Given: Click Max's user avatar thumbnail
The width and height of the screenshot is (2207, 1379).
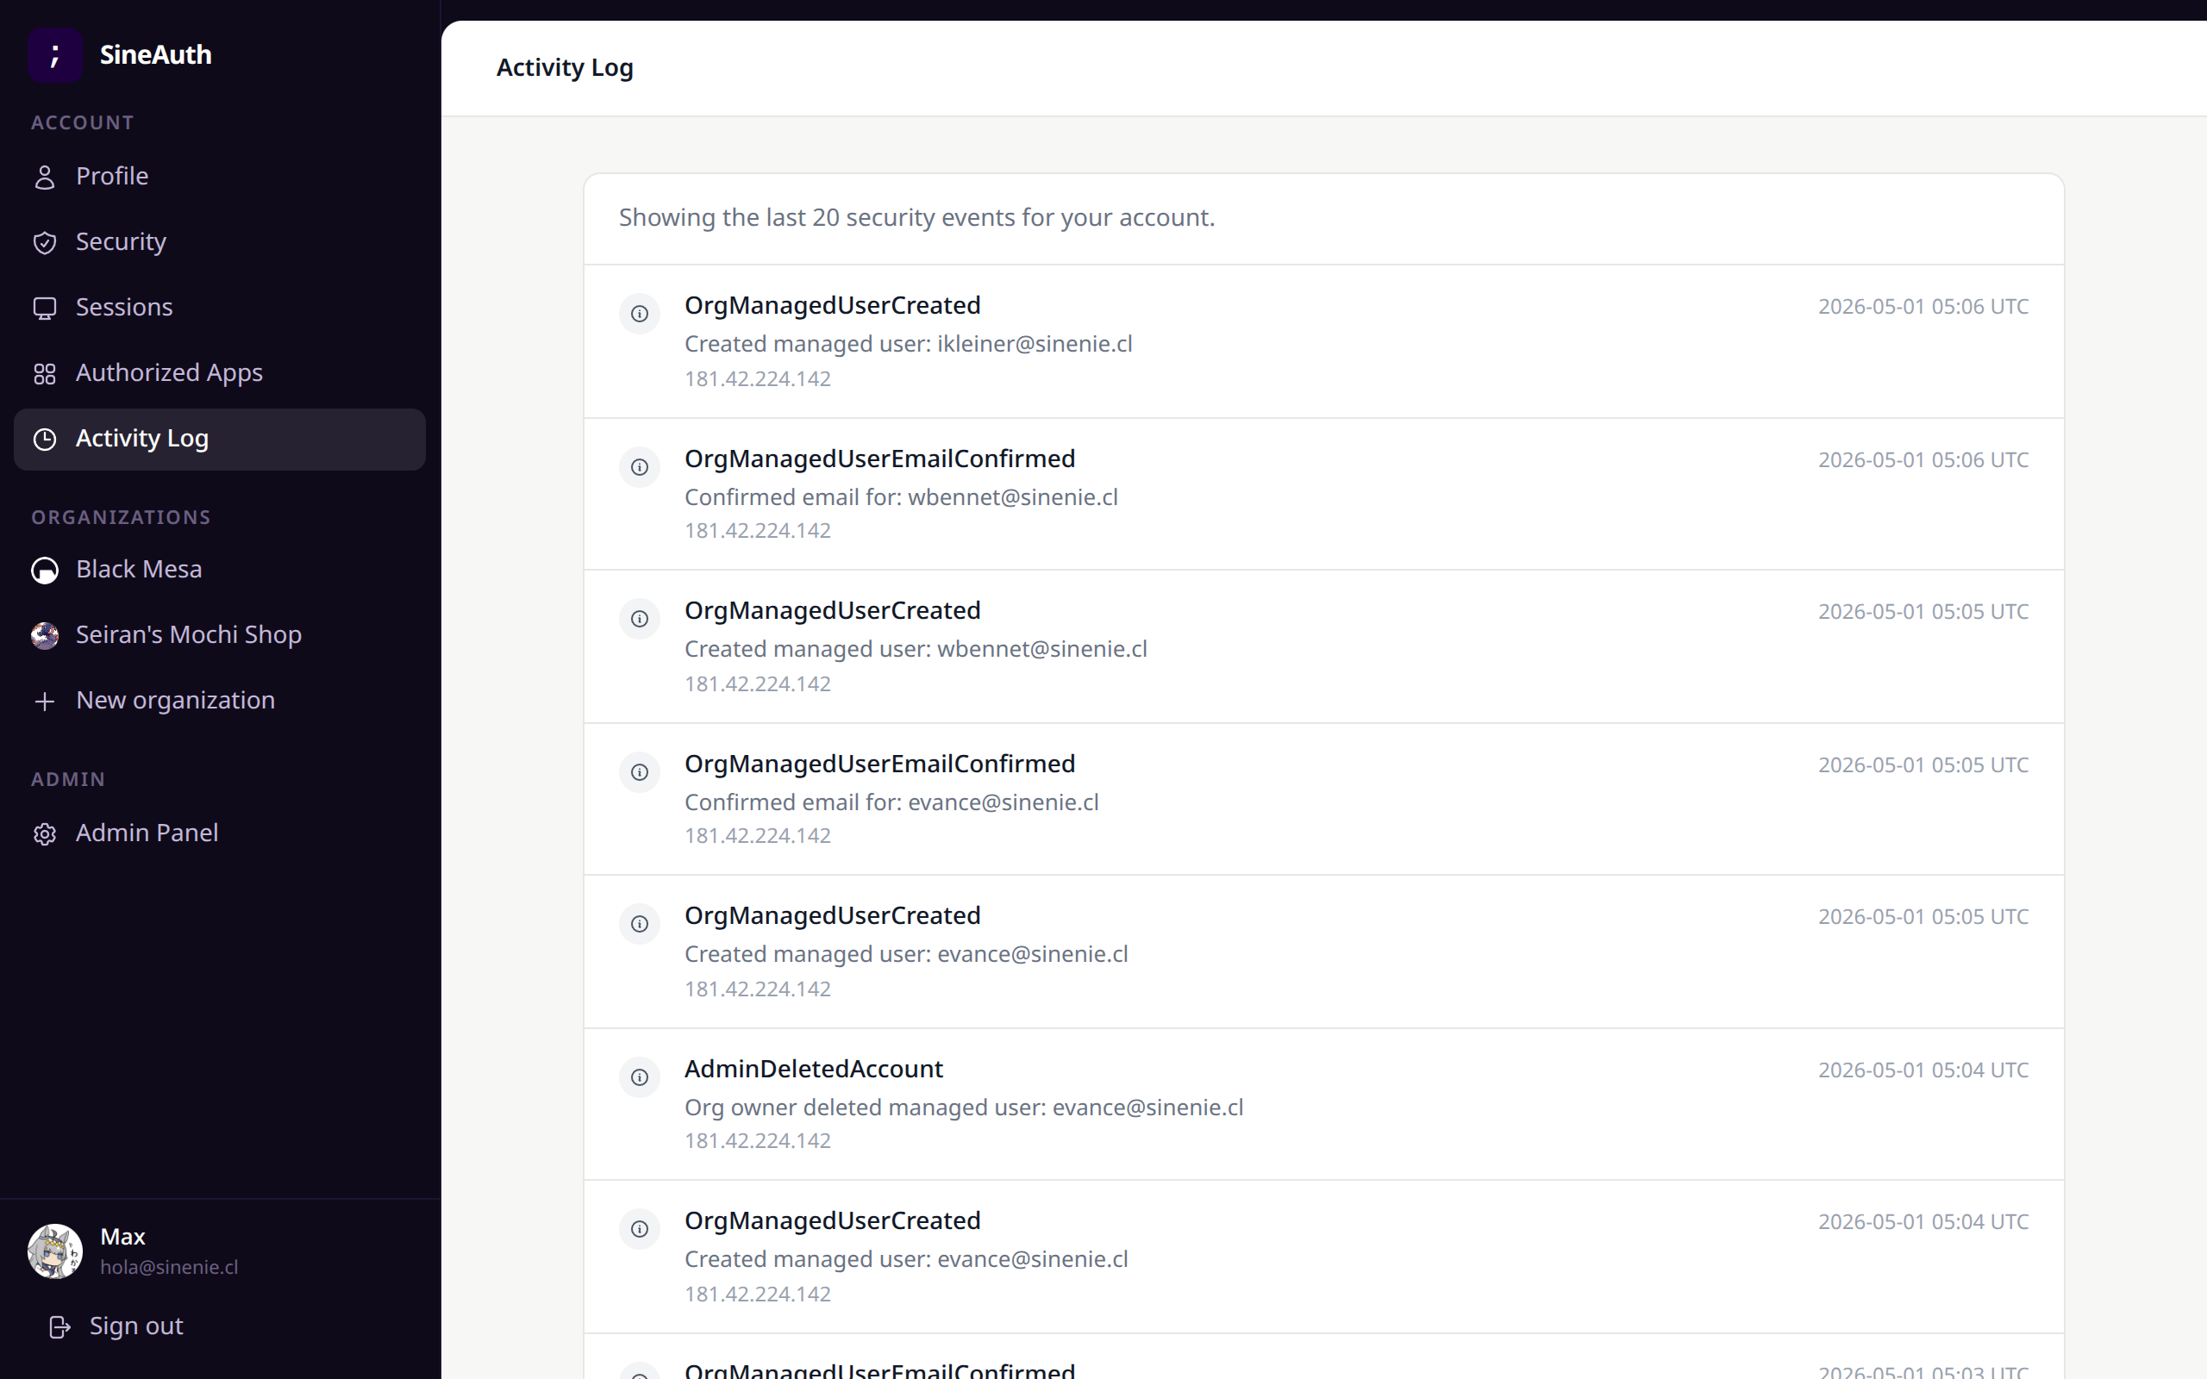Looking at the screenshot, I should click(54, 1251).
